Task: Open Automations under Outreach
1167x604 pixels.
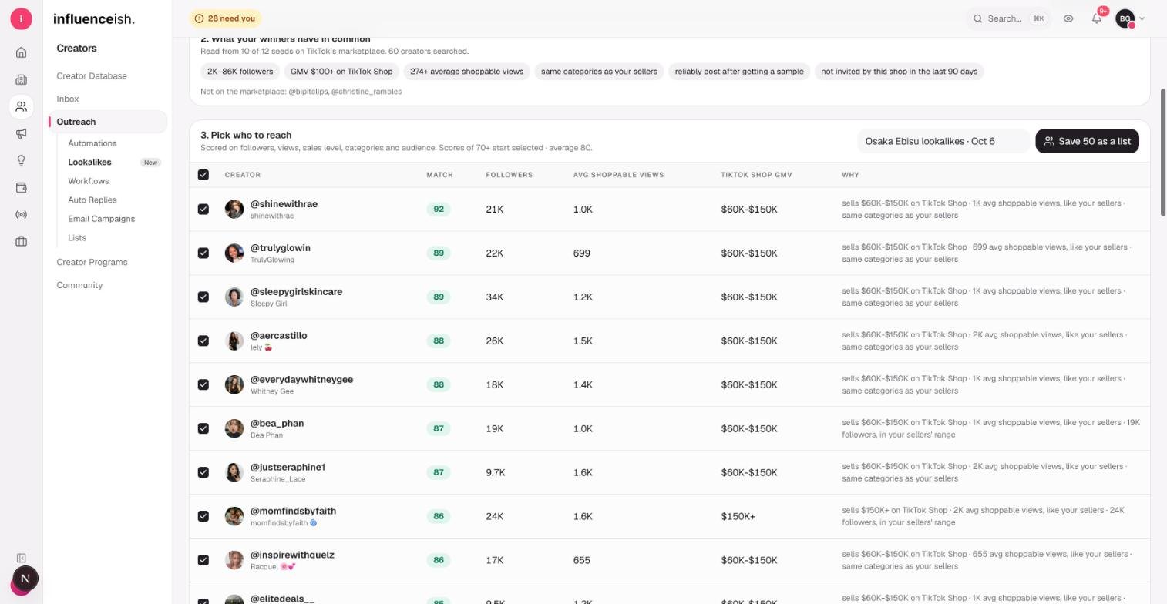Action: point(92,143)
